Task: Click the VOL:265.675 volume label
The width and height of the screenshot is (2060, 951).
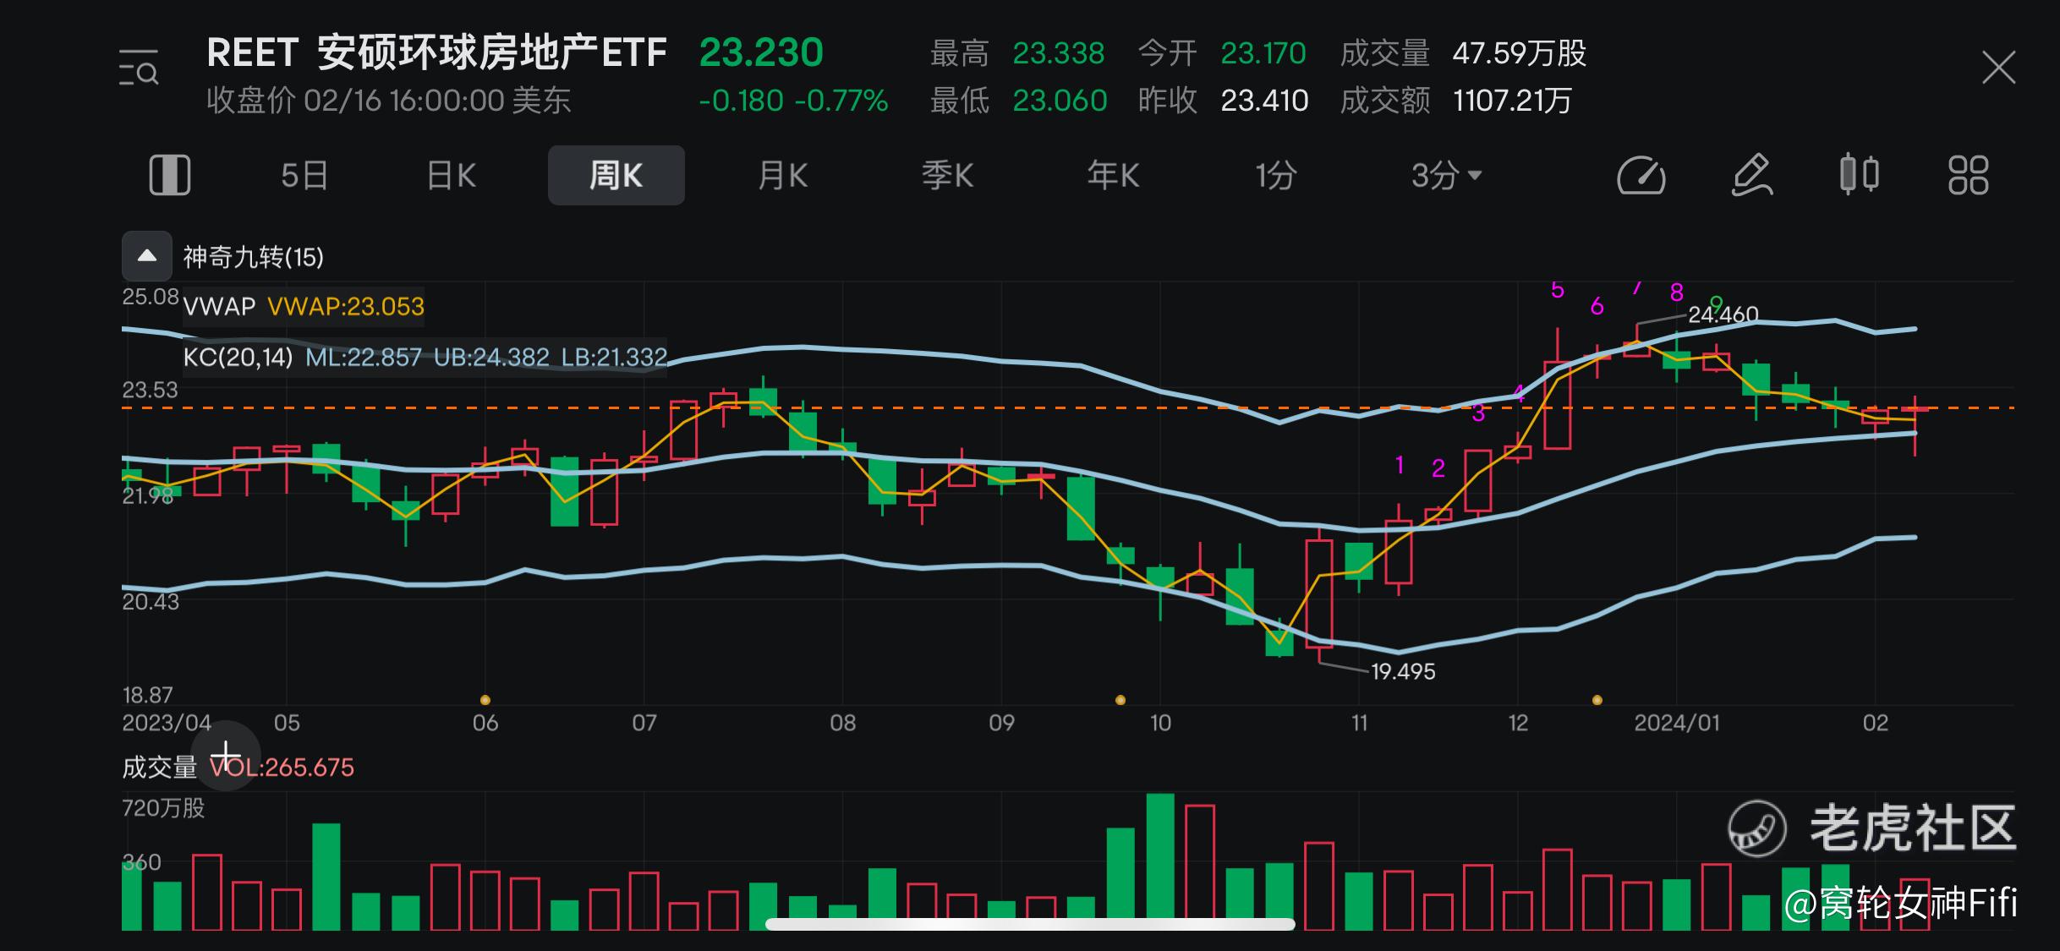Action: [282, 768]
